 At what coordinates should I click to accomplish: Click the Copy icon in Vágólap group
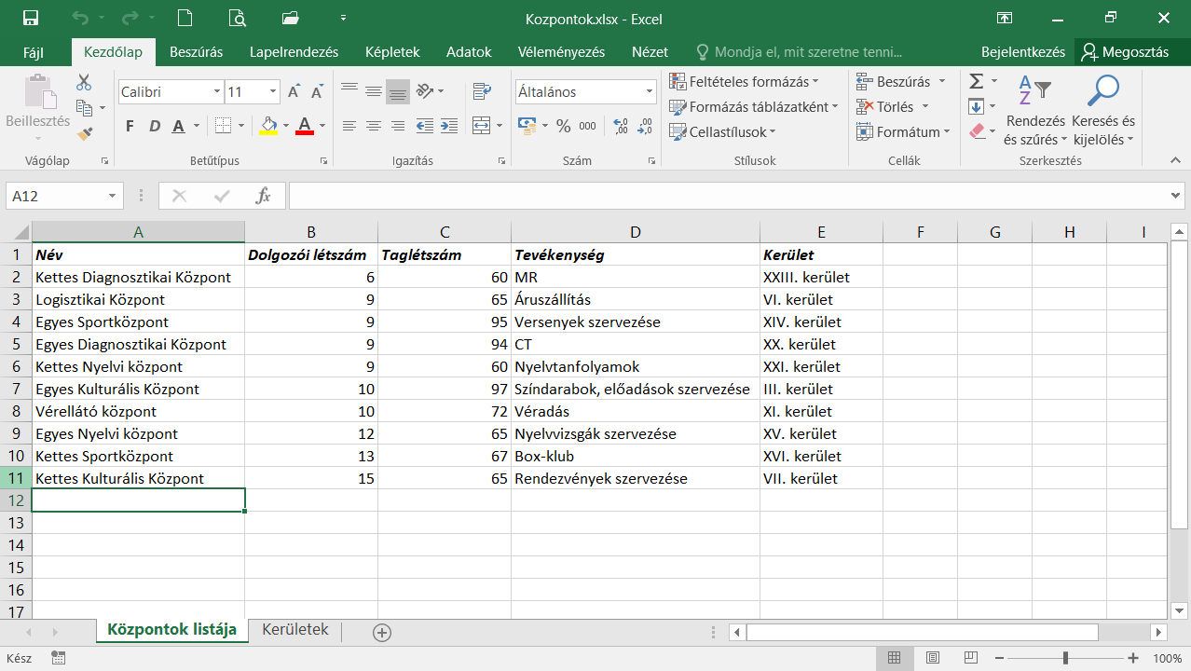click(x=85, y=108)
